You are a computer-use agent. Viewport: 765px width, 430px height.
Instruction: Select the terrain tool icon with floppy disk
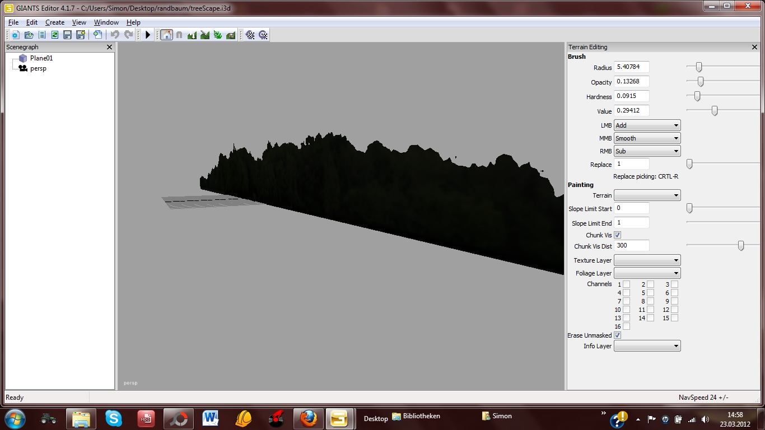coord(231,35)
